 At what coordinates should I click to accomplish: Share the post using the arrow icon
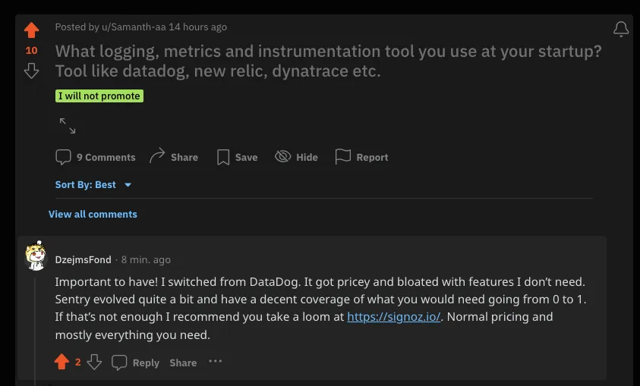point(173,156)
